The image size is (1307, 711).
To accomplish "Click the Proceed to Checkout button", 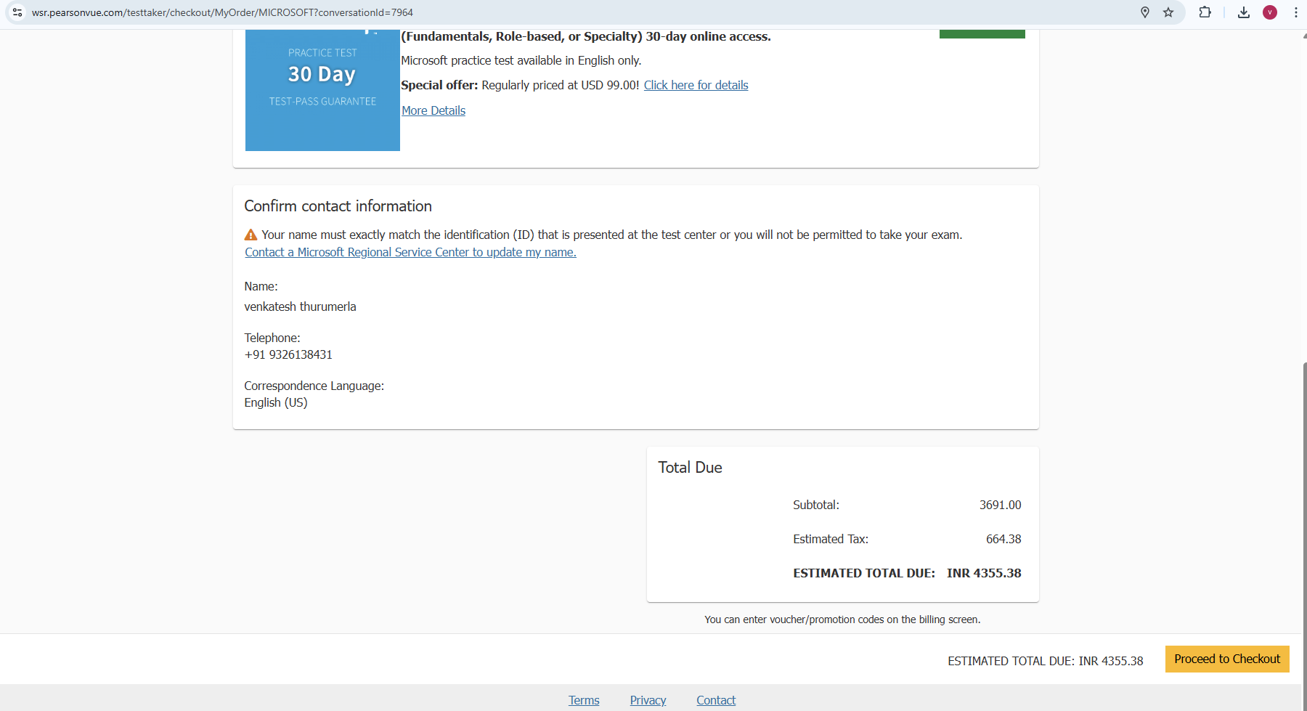I will click(x=1226, y=659).
